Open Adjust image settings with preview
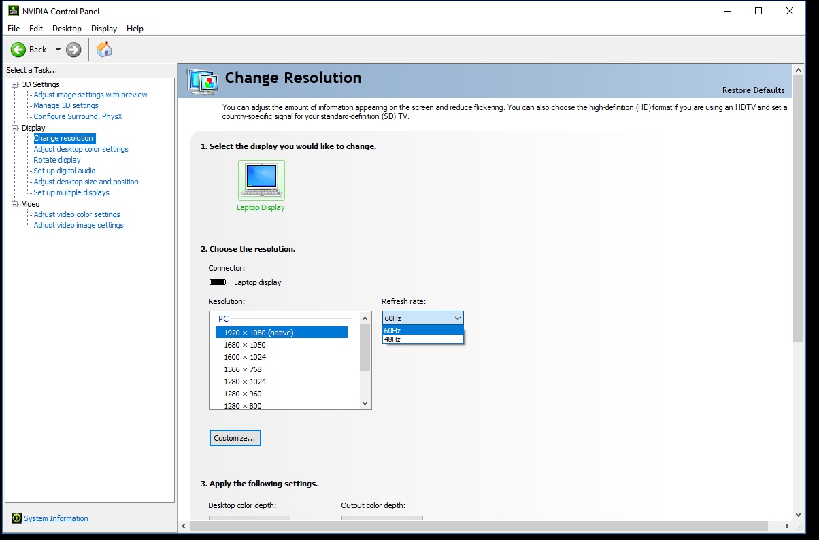 coord(90,95)
